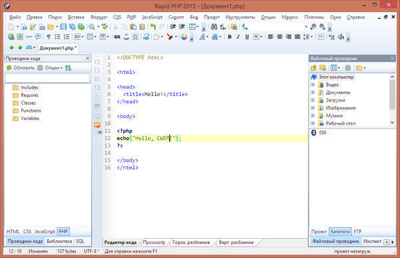Insert a paragraph with pilcrow icon
This screenshot has width=400, height=258.
(49, 37)
